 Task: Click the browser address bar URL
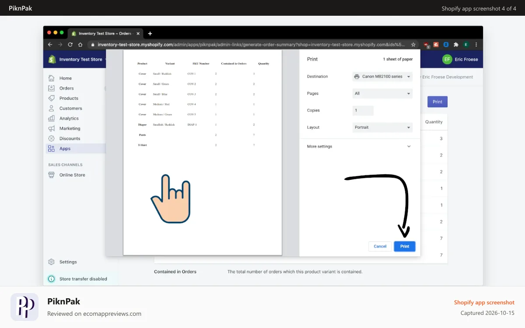click(x=251, y=45)
